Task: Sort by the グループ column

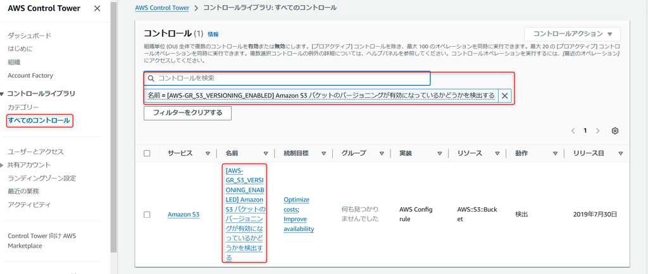Action: (x=382, y=153)
